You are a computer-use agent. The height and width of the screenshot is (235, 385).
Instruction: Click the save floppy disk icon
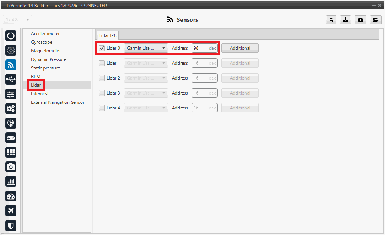(x=331, y=20)
